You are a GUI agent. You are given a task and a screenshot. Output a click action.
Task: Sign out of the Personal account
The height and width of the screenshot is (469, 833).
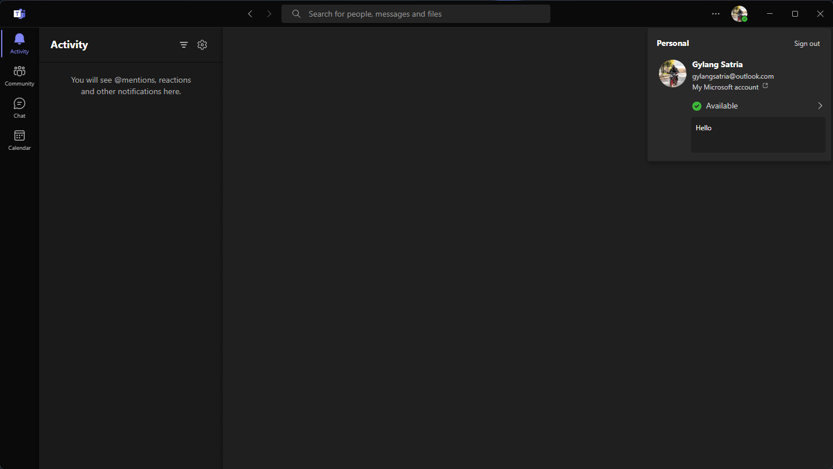click(807, 44)
